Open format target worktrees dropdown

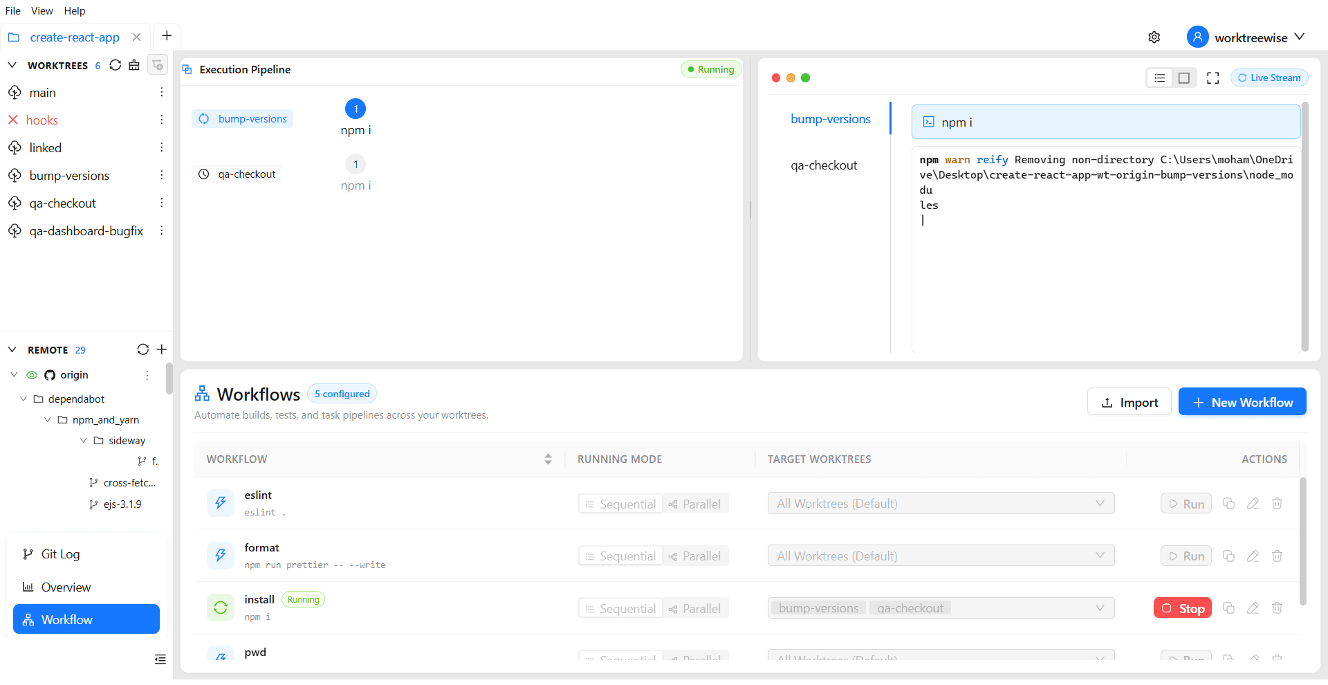pyautogui.click(x=941, y=556)
